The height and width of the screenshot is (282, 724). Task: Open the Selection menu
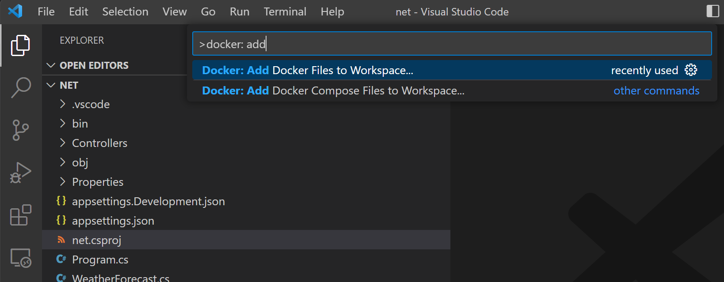(125, 11)
